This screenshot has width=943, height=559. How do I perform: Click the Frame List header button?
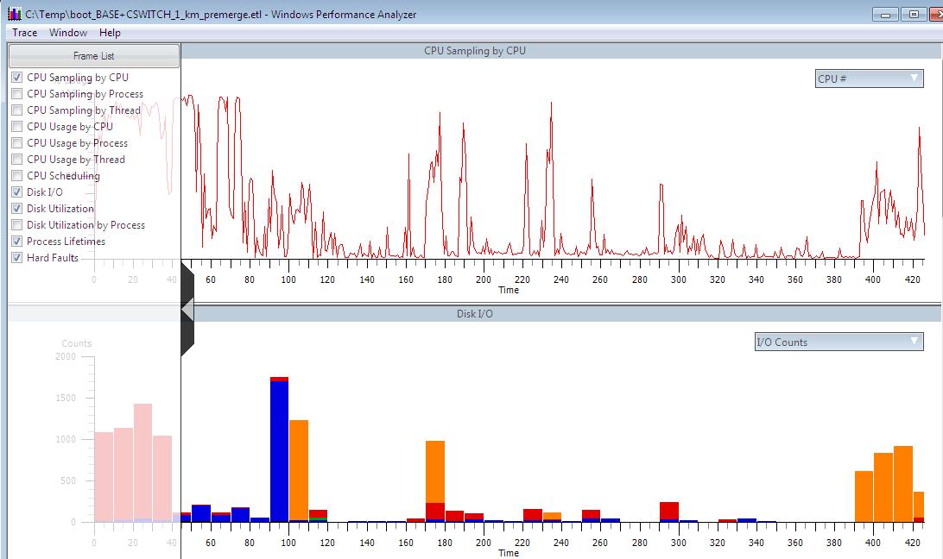pos(94,56)
